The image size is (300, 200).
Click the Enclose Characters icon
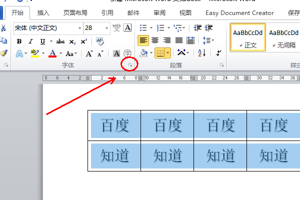tap(127, 53)
